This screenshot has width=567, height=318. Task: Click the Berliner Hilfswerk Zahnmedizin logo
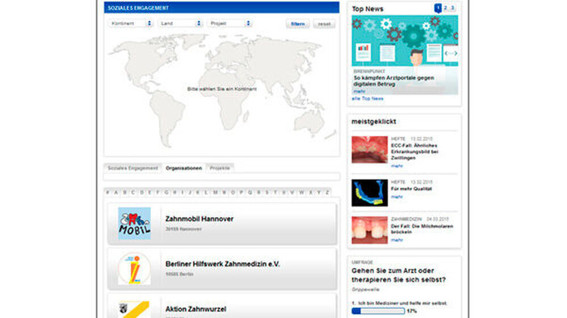coord(134,268)
